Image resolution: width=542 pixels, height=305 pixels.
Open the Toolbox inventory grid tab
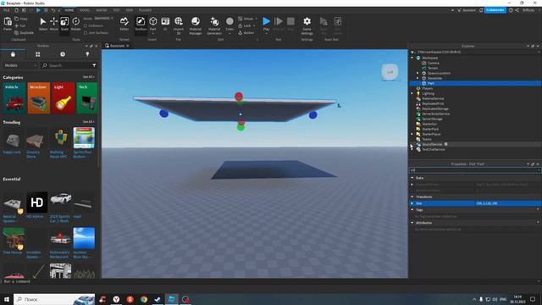pyautogui.click(x=37, y=54)
